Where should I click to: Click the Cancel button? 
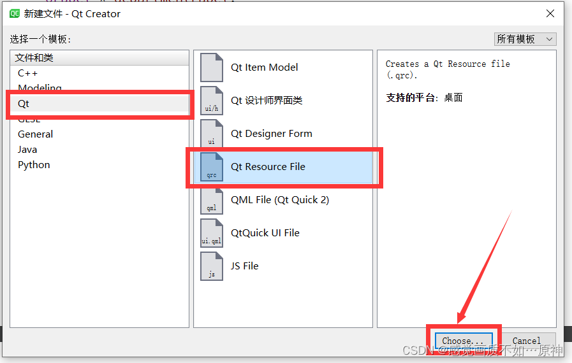coord(526,341)
